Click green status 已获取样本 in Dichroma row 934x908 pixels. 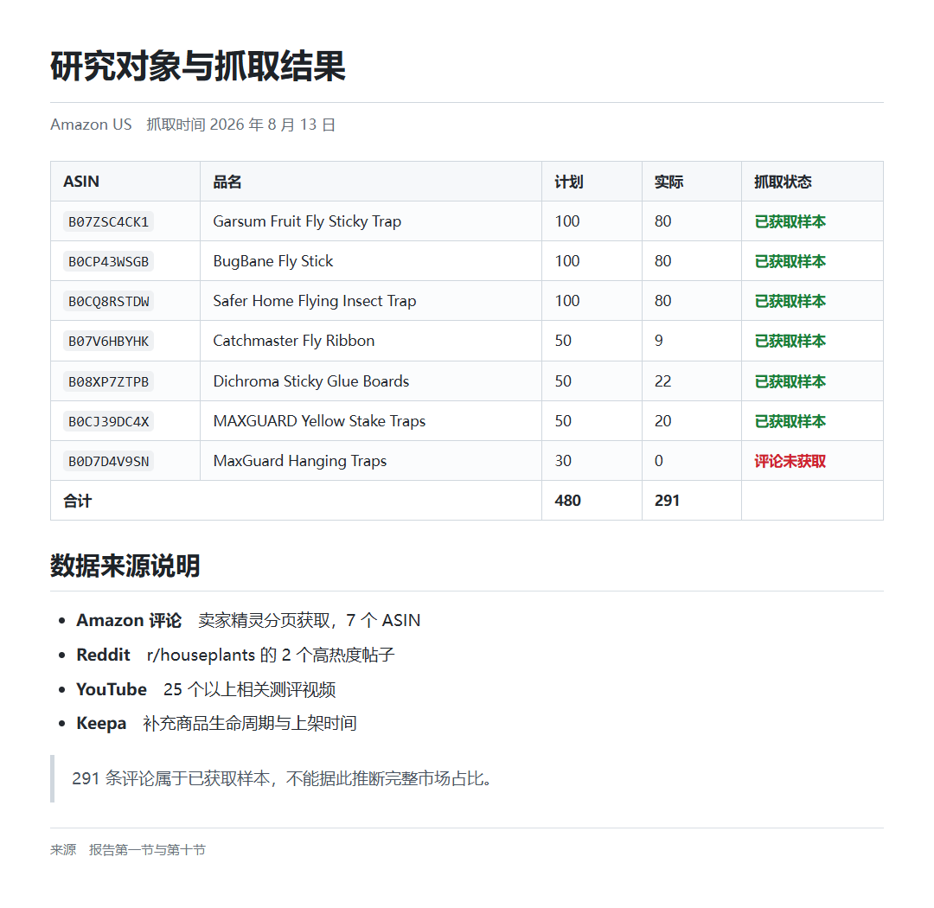pos(790,381)
